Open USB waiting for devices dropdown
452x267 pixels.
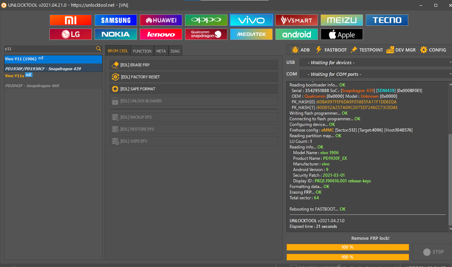coord(376,62)
